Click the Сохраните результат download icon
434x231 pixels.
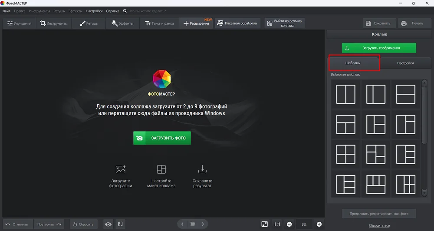202,169
